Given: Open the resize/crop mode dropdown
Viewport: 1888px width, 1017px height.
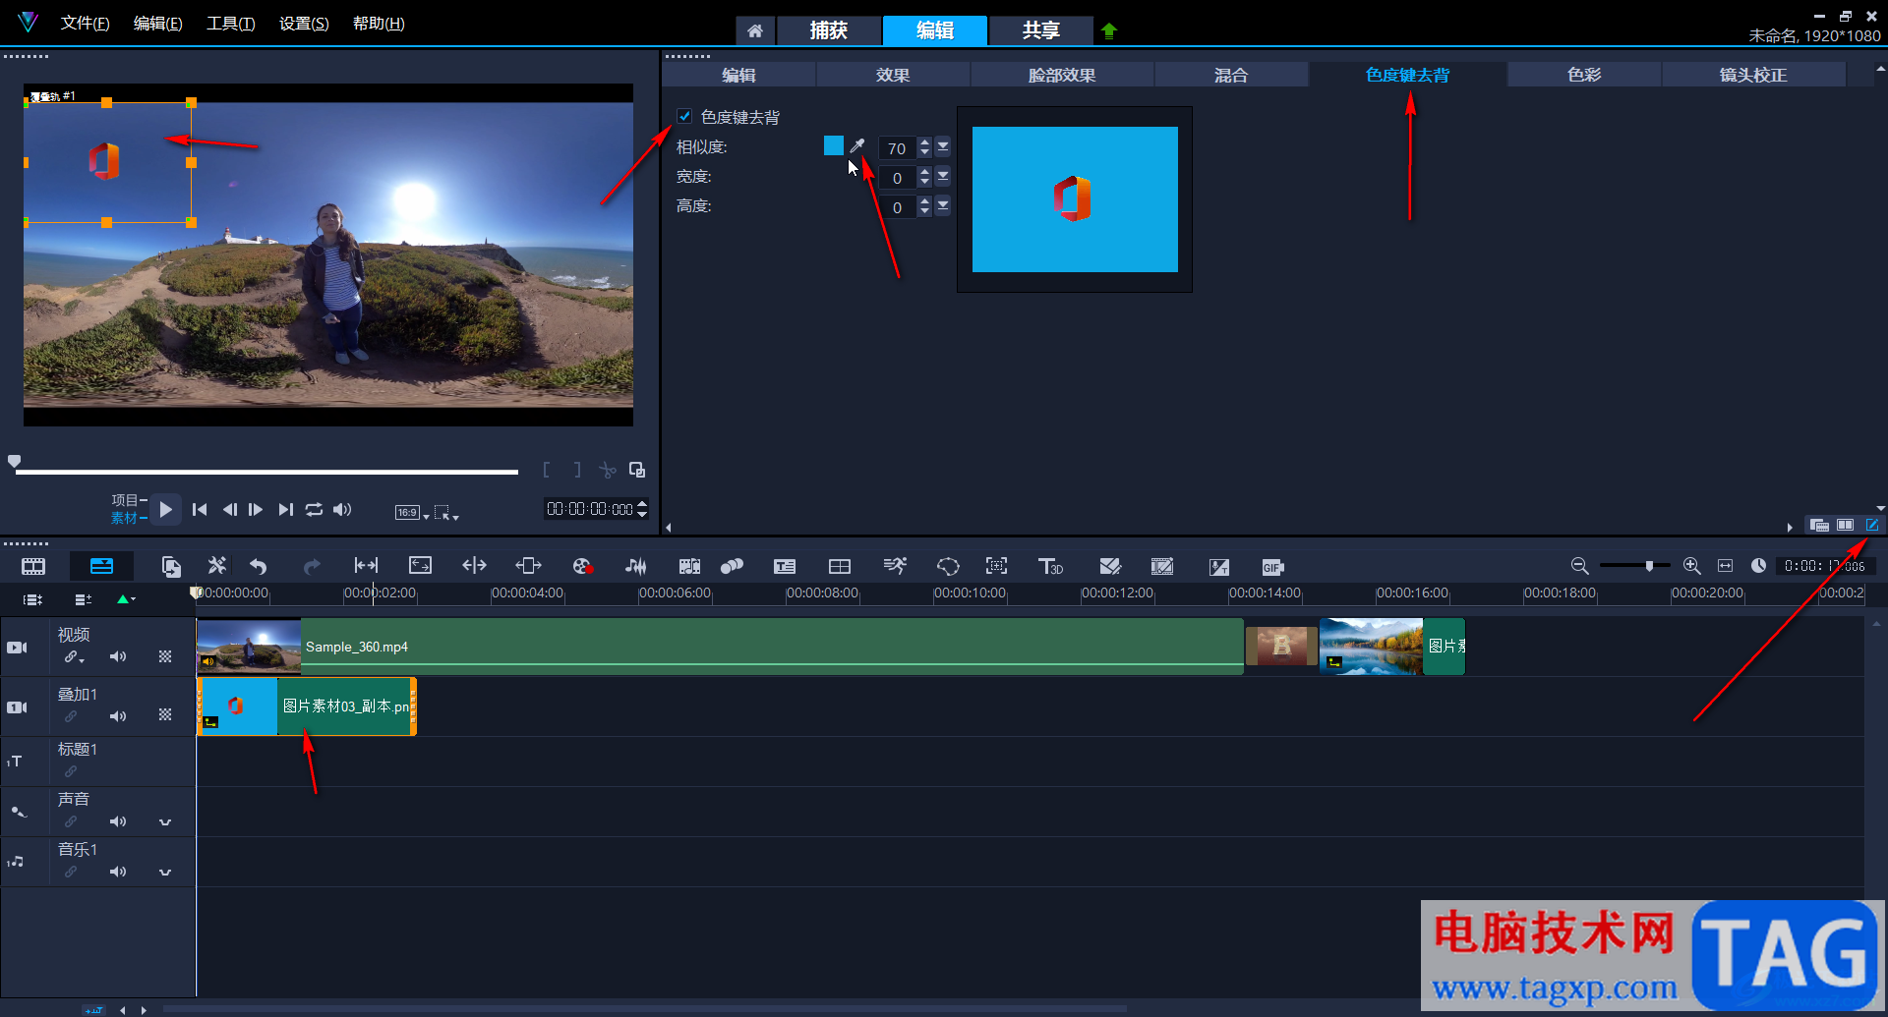Looking at the screenshot, I should tap(446, 512).
